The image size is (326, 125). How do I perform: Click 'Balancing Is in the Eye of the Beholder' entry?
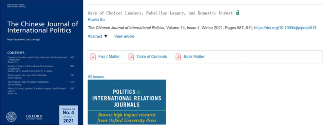27,75
